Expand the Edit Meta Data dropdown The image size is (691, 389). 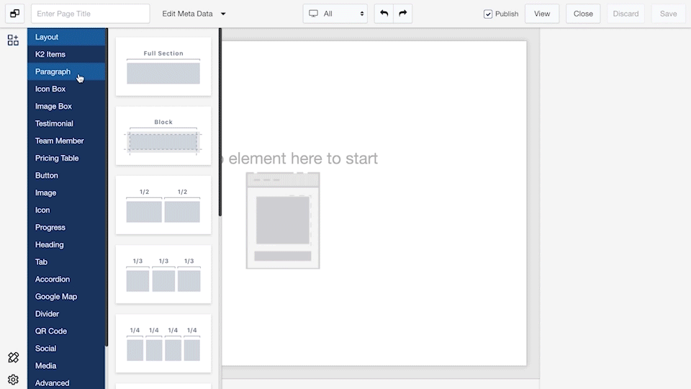click(194, 14)
